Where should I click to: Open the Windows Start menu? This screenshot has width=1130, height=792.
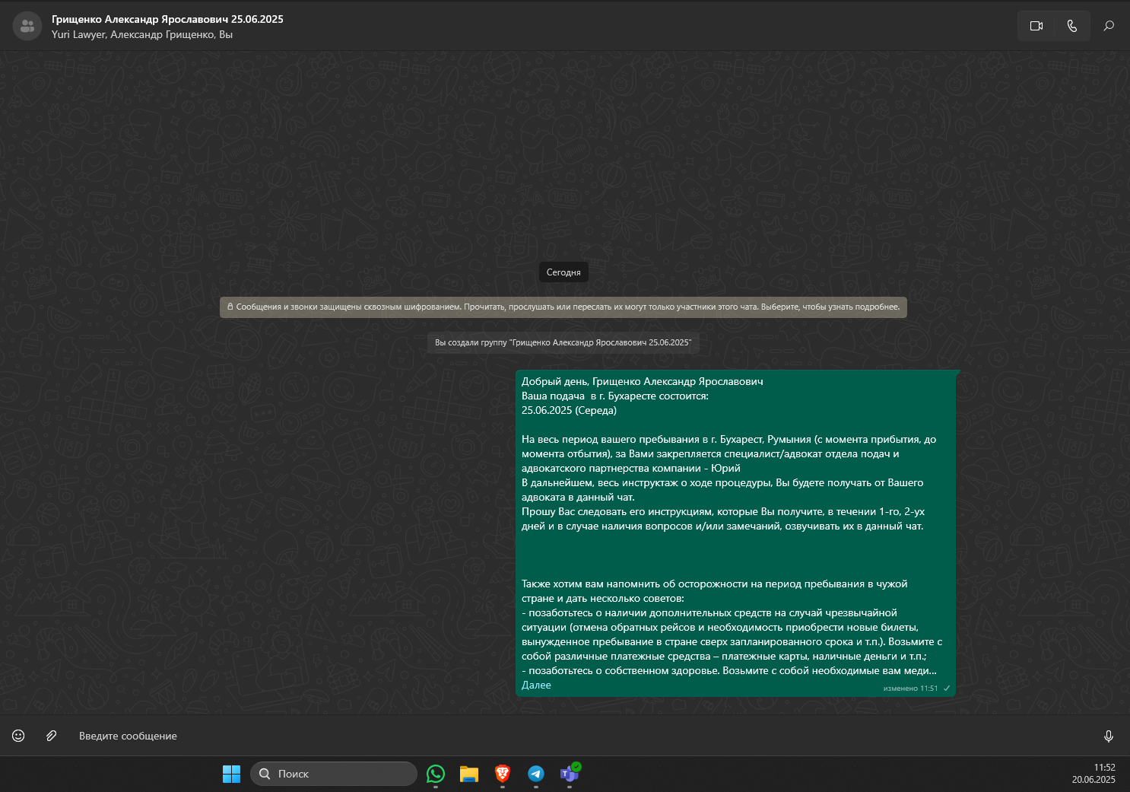(x=231, y=774)
